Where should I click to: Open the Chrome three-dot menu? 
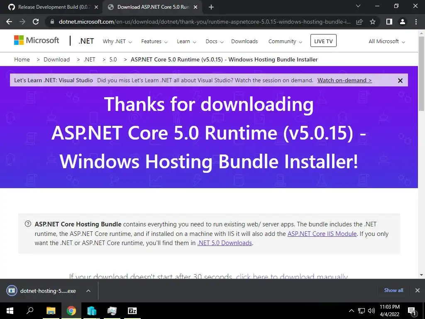(416, 22)
